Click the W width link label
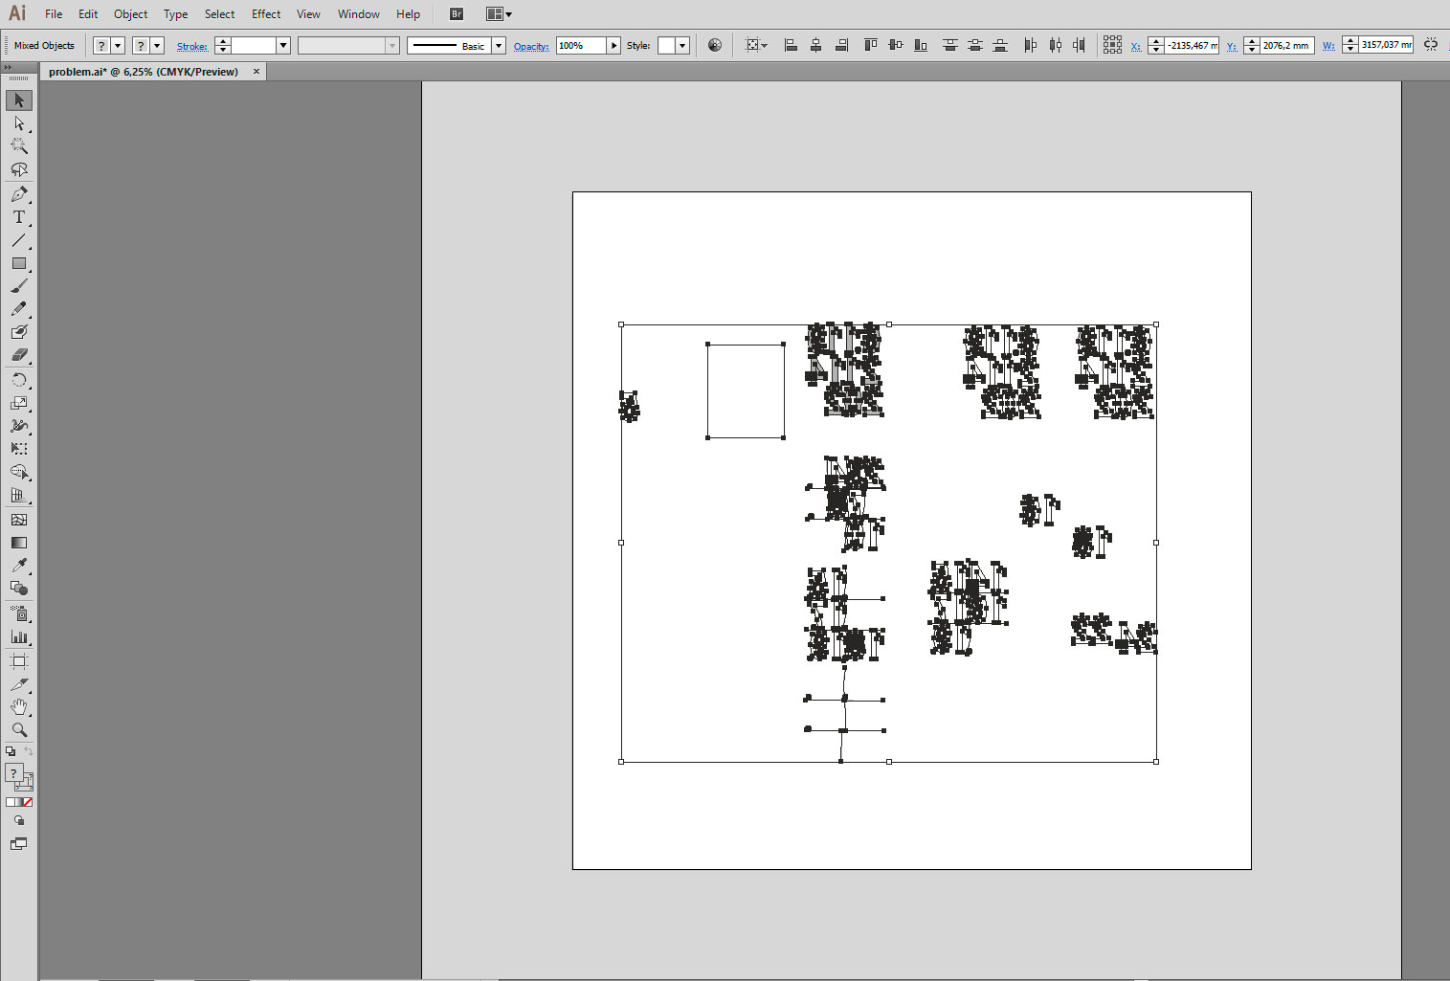This screenshot has width=1450, height=981. click(1328, 46)
